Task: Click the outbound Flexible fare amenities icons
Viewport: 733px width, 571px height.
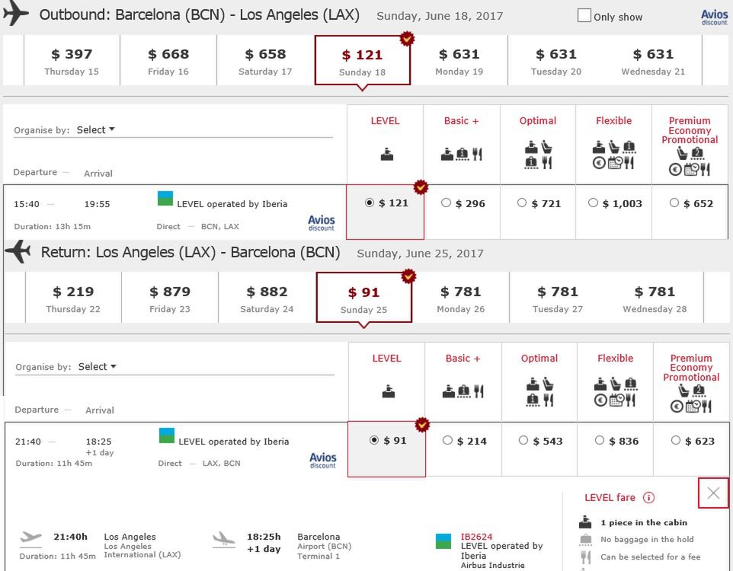Action: (613, 155)
